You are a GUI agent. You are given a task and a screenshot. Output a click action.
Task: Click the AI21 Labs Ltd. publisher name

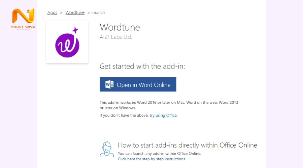click(116, 37)
